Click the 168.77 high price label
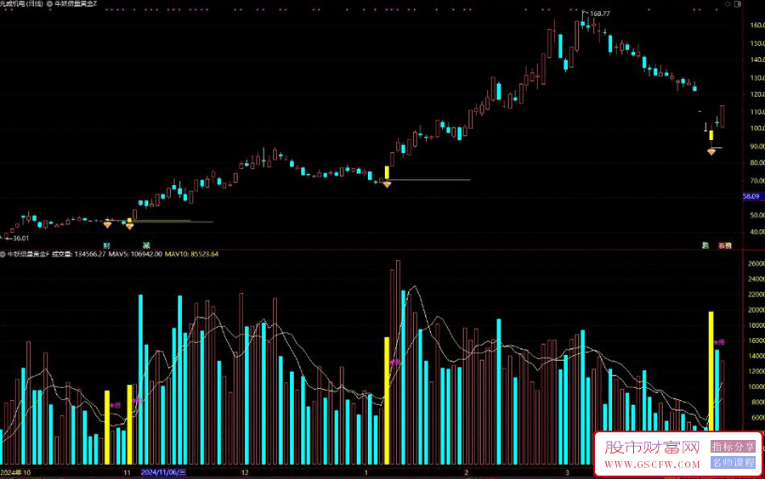 click(x=599, y=14)
